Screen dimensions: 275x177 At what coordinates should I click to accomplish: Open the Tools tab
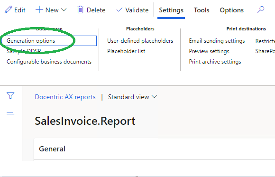click(x=202, y=10)
